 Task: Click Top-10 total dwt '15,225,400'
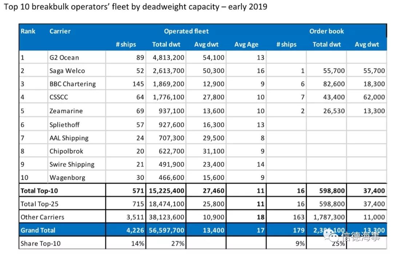167,191
